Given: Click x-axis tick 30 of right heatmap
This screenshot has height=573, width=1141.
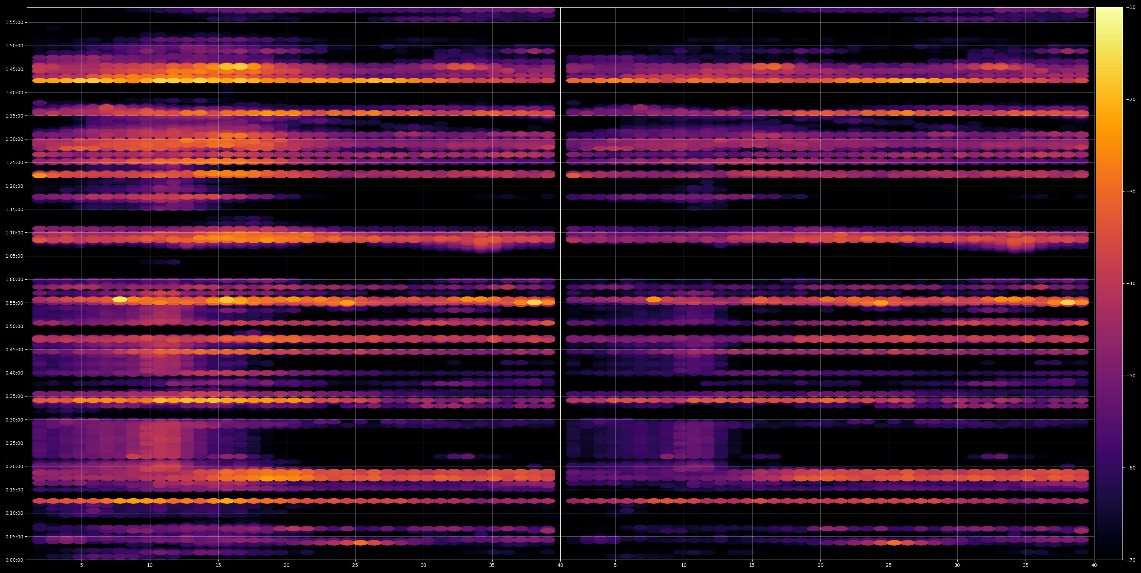Looking at the screenshot, I should [957, 565].
